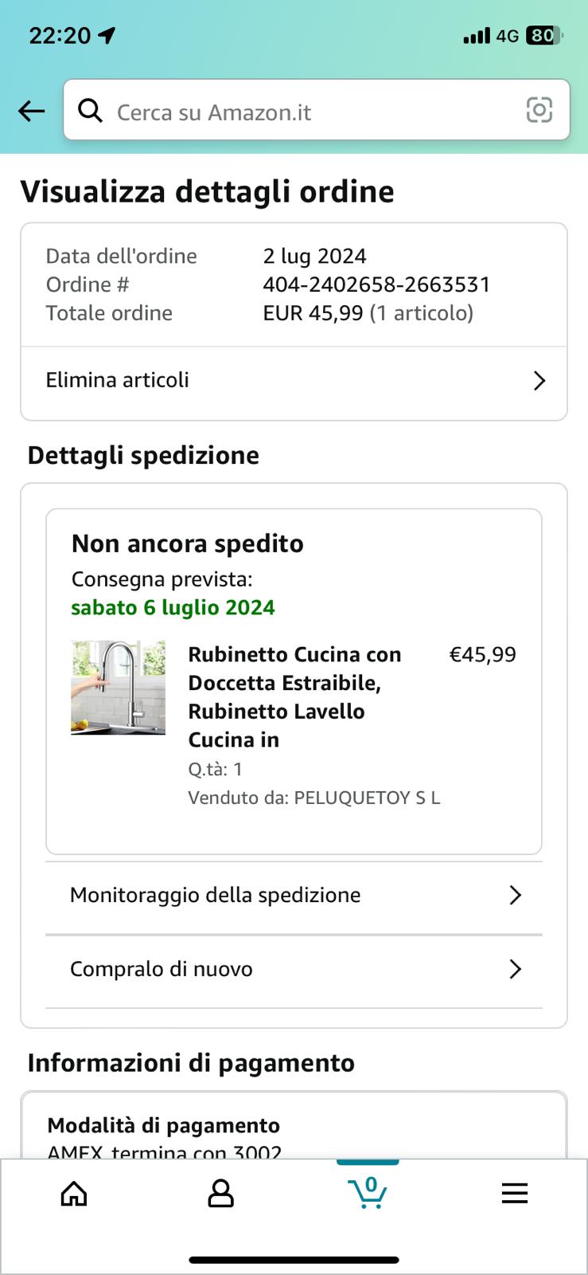Open the hamburger menu icon
Screen dimensions: 588x1275
(515, 1193)
